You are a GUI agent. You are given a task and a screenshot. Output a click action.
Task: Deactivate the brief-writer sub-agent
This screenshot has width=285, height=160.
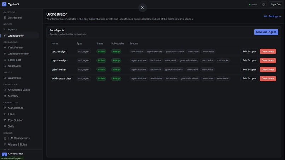(x=268, y=70)
